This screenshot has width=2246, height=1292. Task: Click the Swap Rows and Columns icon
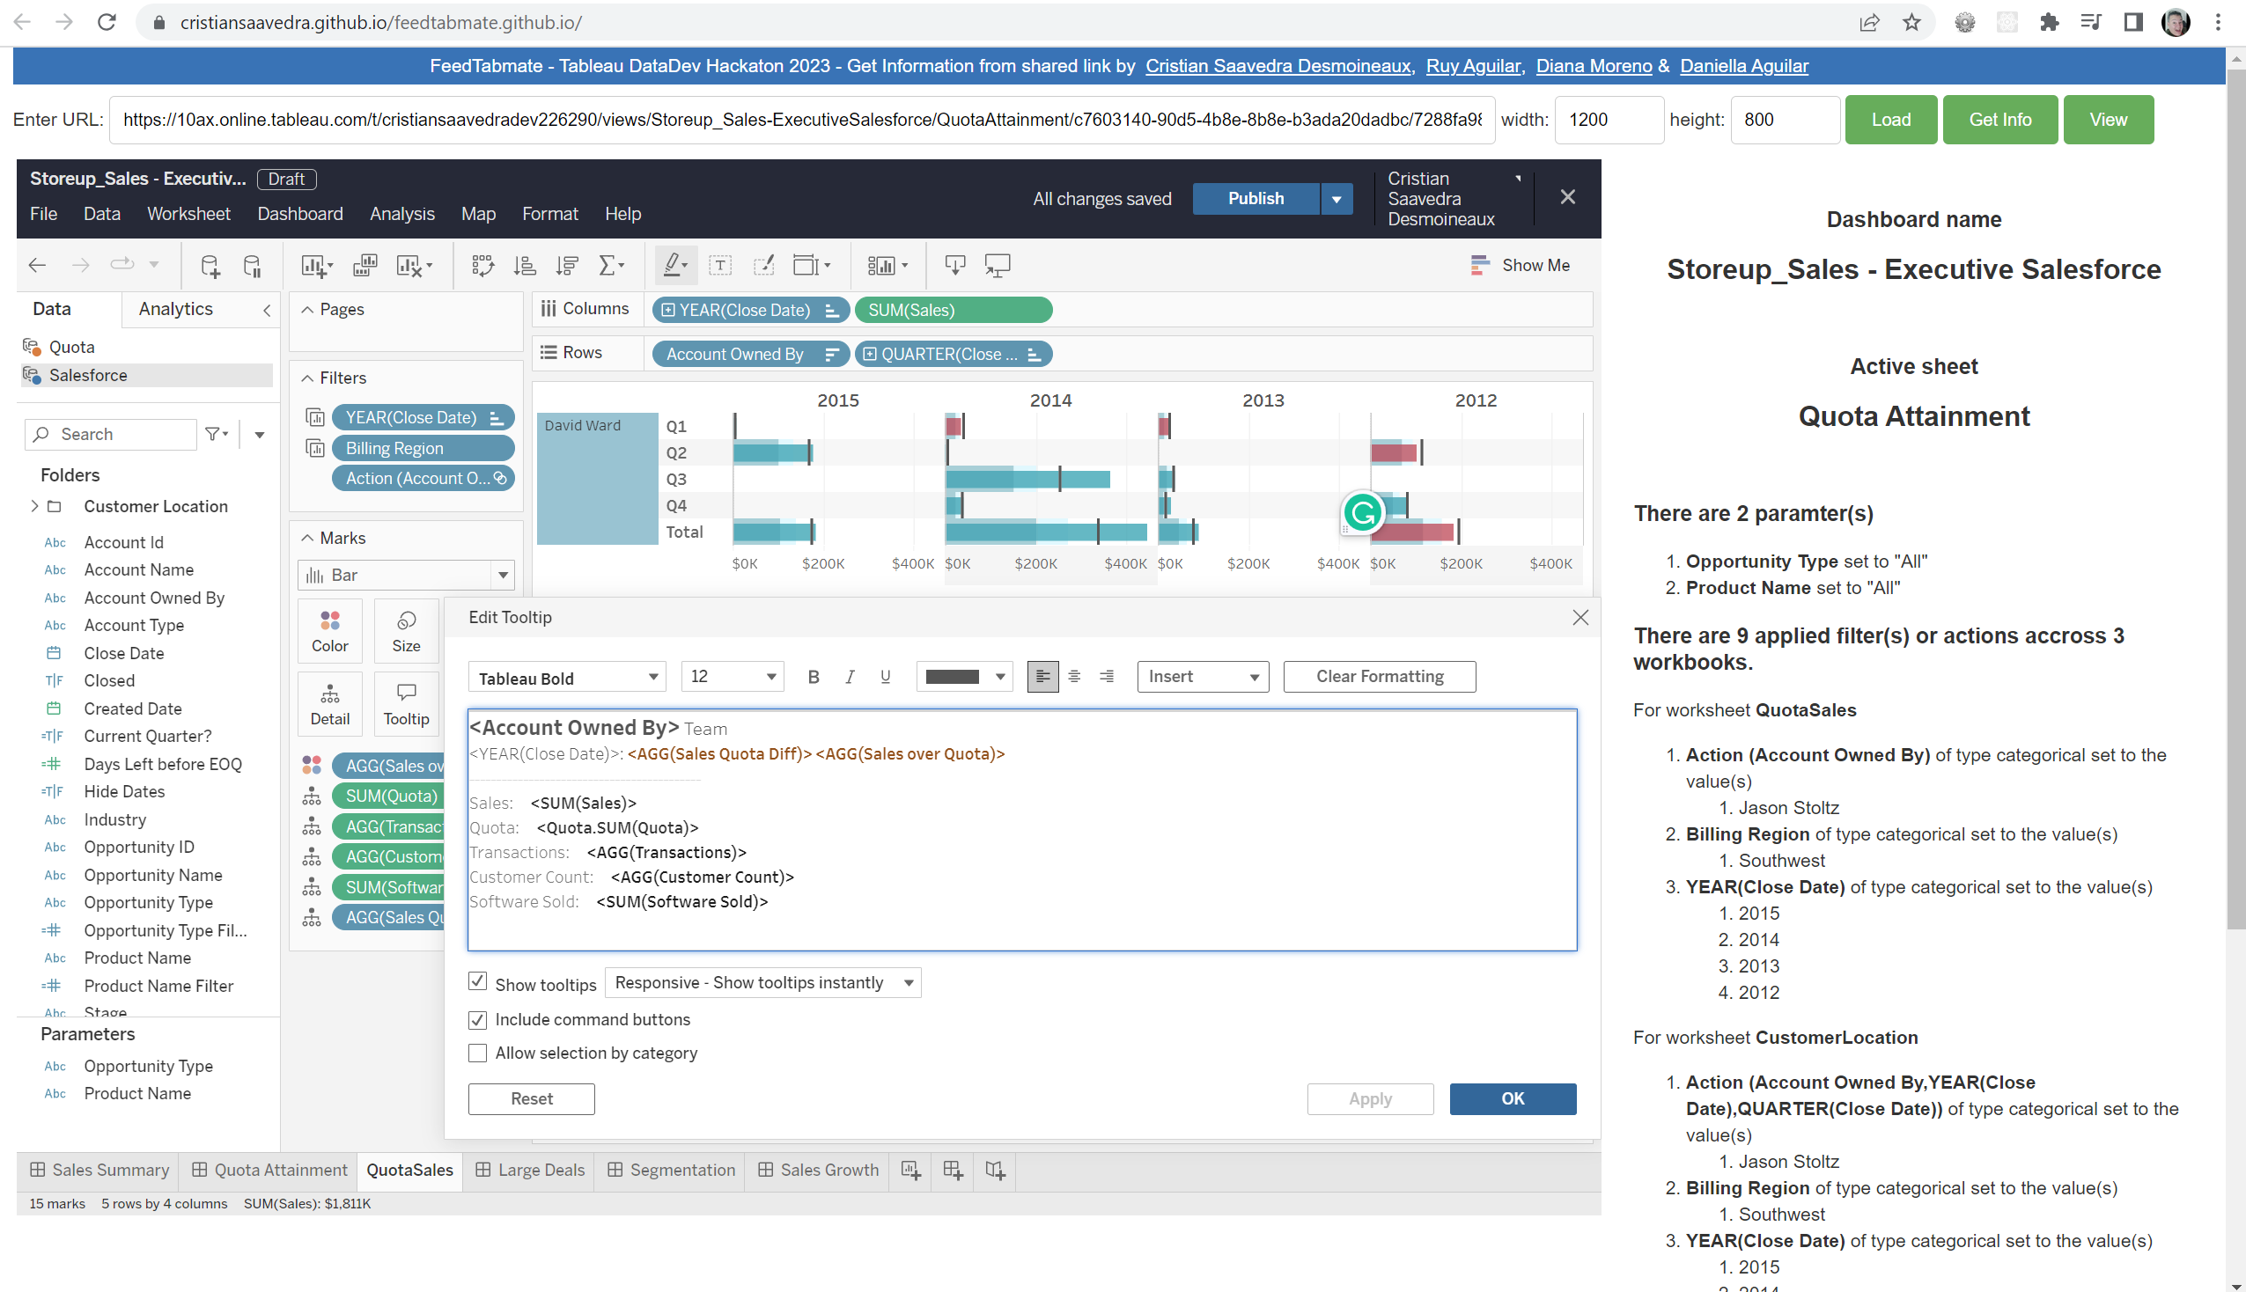pos(482,265)
